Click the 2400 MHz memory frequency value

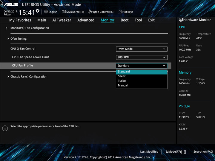(185, 83)
